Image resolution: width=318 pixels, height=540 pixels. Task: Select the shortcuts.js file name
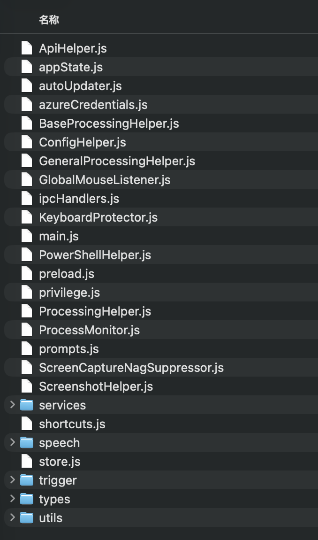pos(72,424)
